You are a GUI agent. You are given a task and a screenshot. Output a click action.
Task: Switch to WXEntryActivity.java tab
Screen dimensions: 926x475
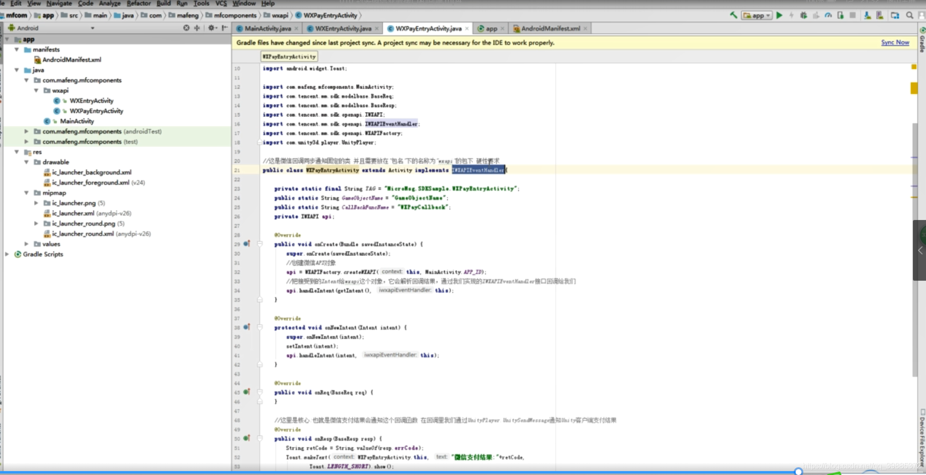[x=343, y=29]
